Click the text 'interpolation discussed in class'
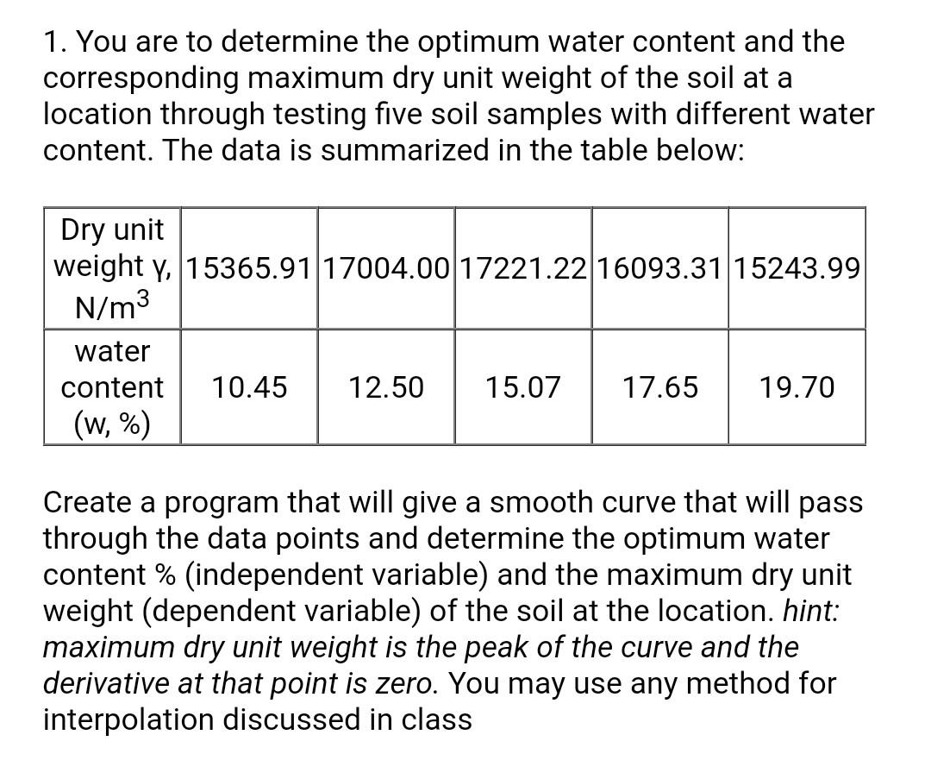The image size is (931, 779). click(258, 719)
